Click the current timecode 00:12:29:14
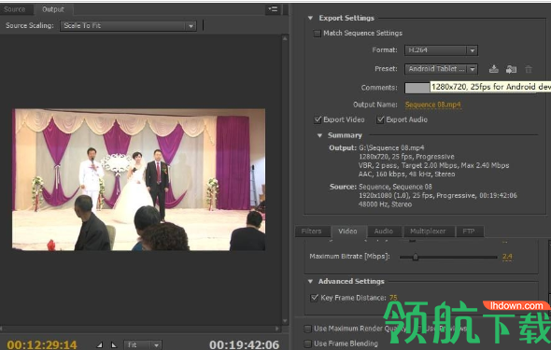Viewport: 551px width, 350px height. (x=42, y=344)
